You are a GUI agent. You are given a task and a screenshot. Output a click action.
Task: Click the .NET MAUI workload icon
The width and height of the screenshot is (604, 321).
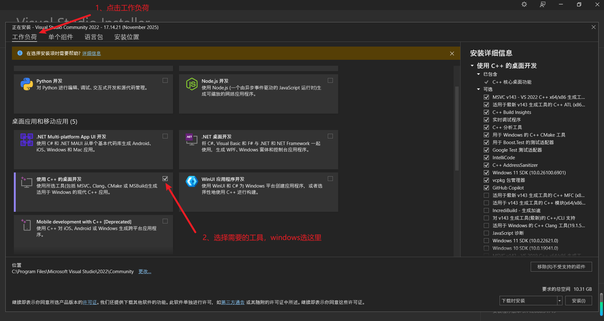[27, 140]
